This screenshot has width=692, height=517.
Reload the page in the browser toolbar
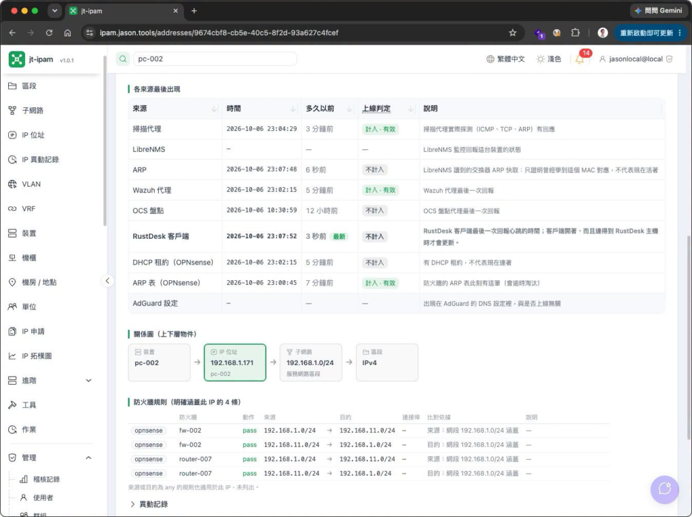pyautogui.click(x=49, y=32)
